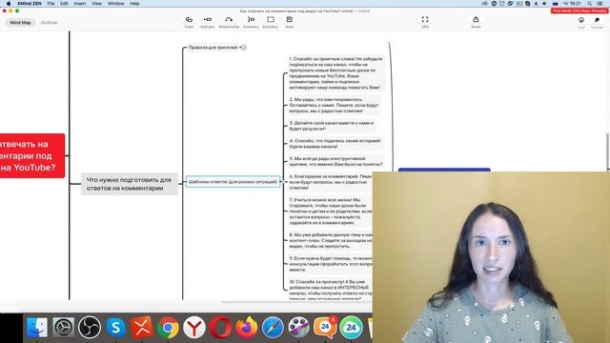
Task: Open Yandex Browser from the Dock
Action: (x=194, y=327)
